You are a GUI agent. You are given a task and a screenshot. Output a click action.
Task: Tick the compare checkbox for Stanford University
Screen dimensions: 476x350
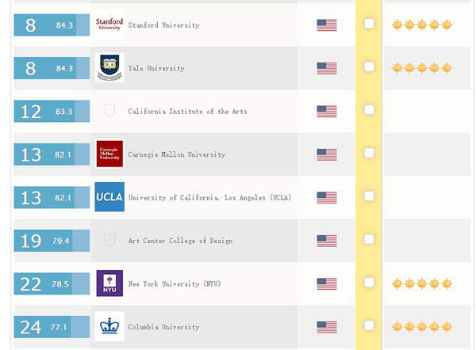(369, 24)
